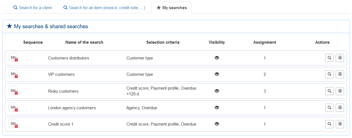Viewport: 352px width, 138px height.
Task: Toggle visibility eye for Customers distributors
Action: [217, 58]
